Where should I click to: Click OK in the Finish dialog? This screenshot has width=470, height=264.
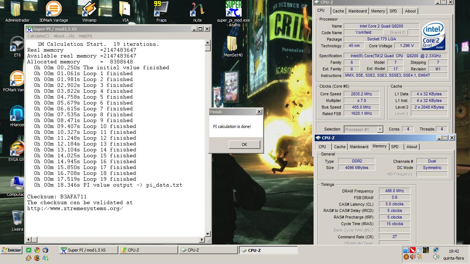click(x=244, y=144)
